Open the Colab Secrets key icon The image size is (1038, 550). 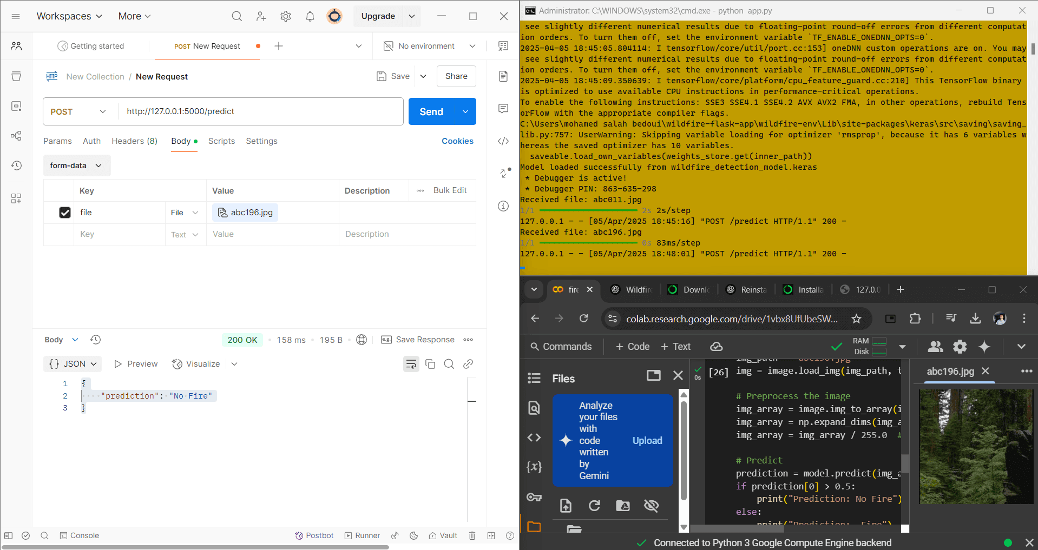(534, 498)
